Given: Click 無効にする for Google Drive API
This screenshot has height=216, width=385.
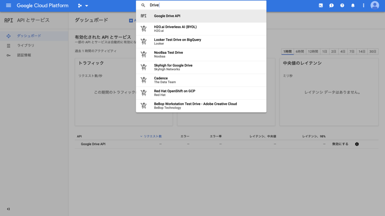Looking at the screenshot, I should point(340,144).
